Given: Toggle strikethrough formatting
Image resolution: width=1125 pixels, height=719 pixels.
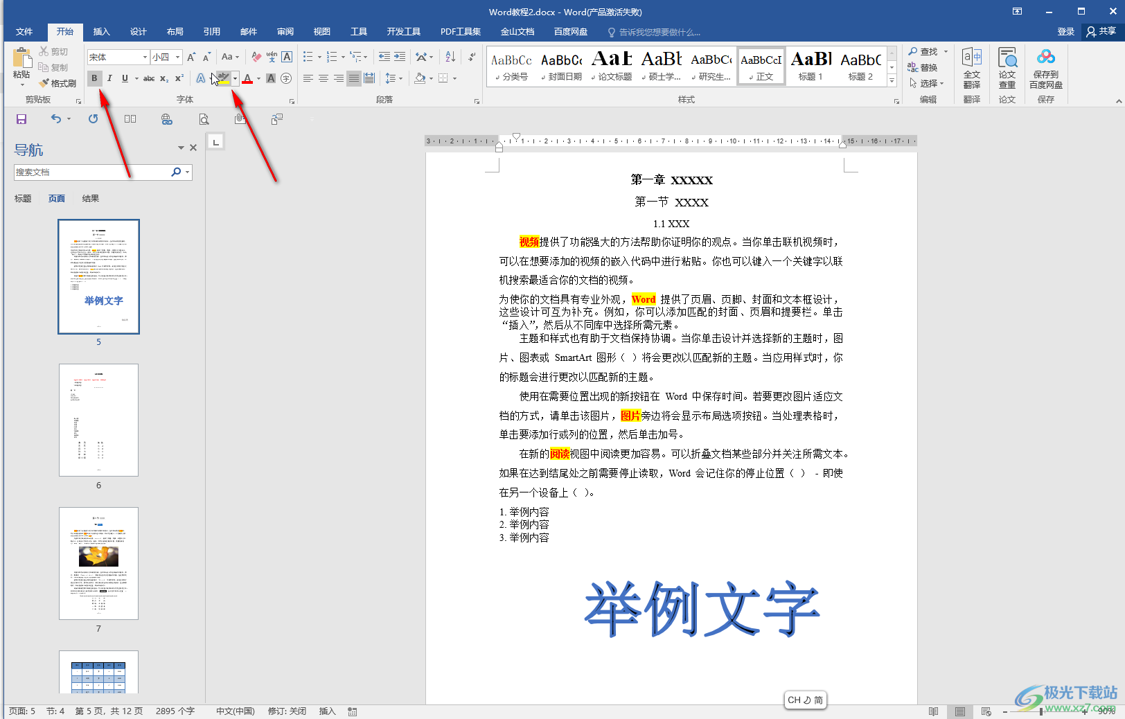Looking at the screenshot, I should pos(149,78).
